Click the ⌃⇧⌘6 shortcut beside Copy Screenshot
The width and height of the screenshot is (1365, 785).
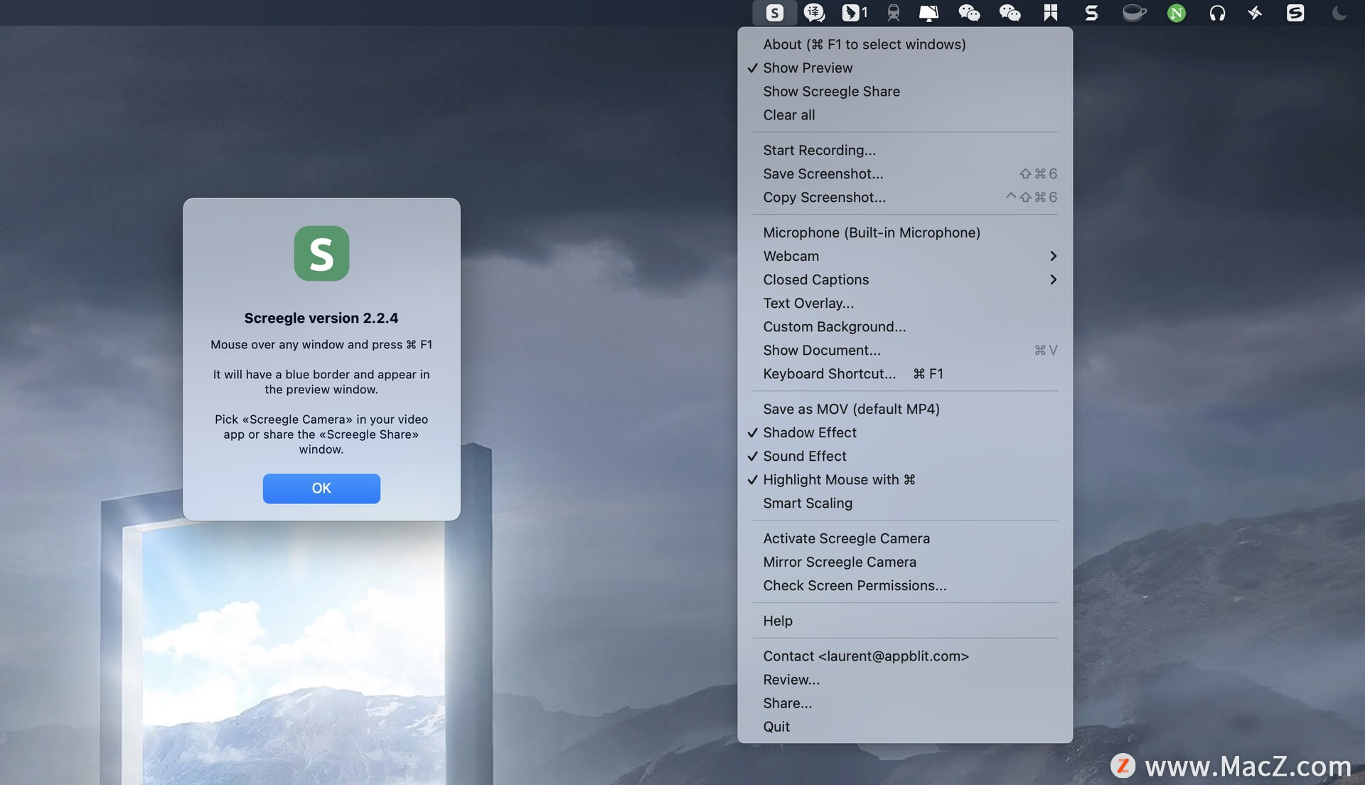(x=1032, y=197)
